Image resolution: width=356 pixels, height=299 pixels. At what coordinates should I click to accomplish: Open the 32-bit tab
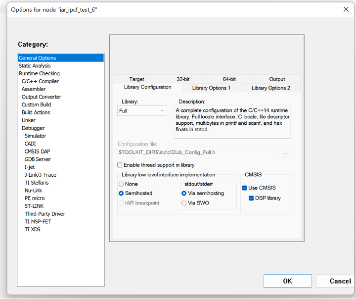tap(183, 79)
